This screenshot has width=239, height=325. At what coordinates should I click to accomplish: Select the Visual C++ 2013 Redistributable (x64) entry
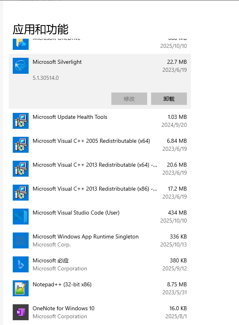pos(95,165)
